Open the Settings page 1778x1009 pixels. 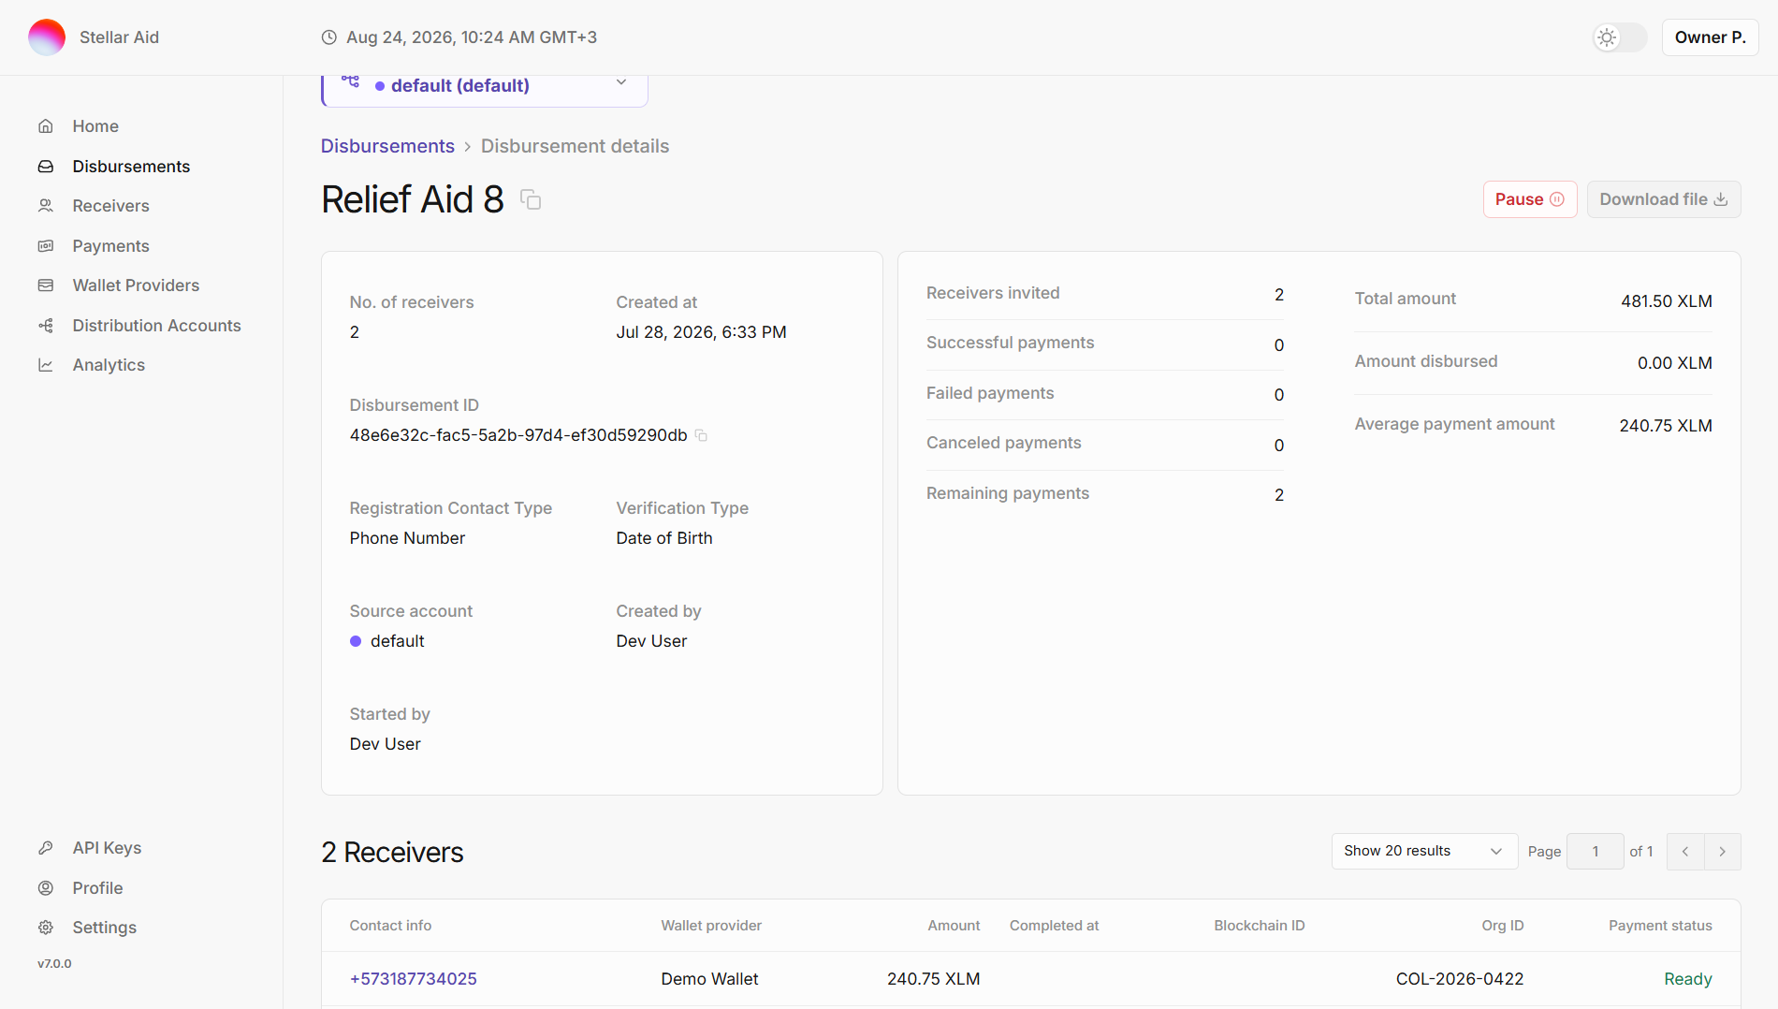tap(104, 928)
